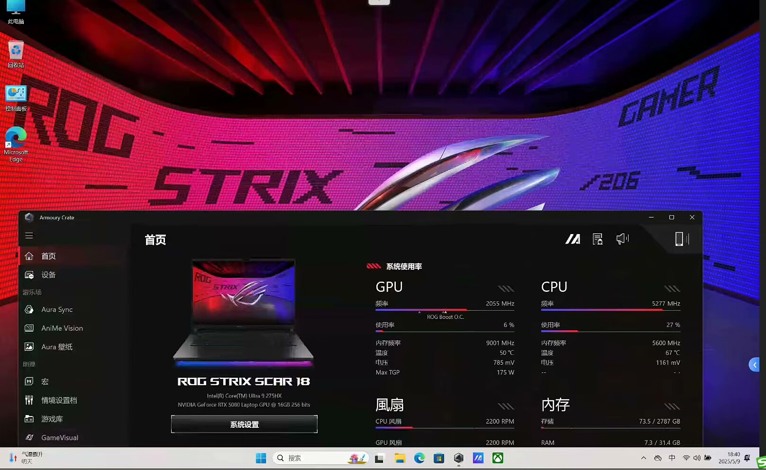Click the GPU memory frequency 9001 MHz

(x=500, y=343)
